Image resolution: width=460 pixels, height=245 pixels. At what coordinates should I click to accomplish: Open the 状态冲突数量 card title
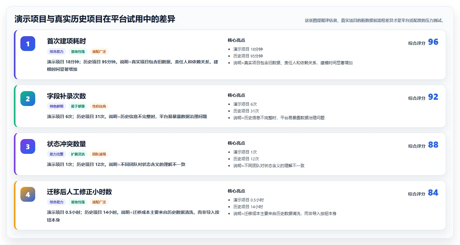pos(66,144)
